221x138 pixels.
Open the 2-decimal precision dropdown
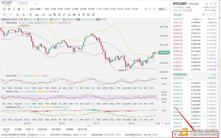click(178, 15)
